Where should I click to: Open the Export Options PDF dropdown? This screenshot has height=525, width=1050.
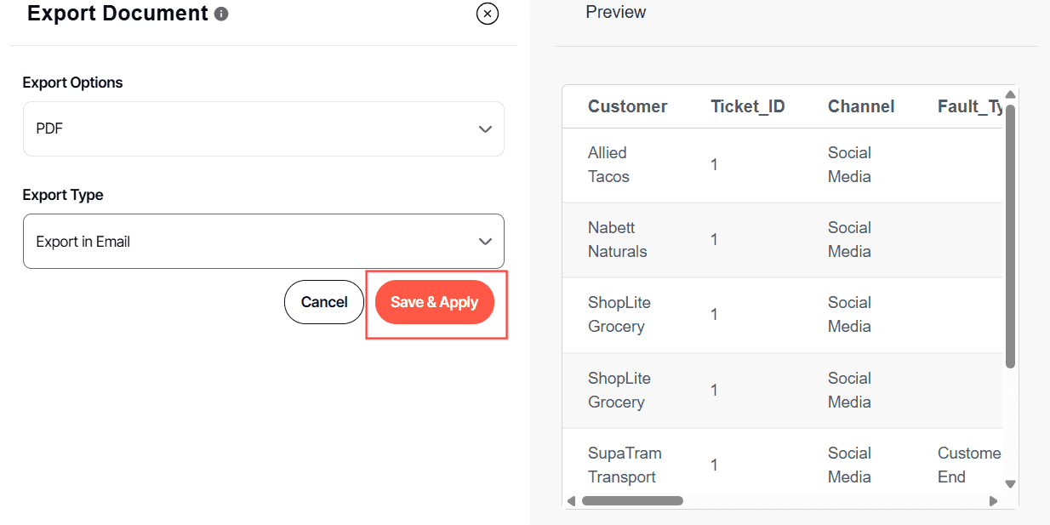263,129
